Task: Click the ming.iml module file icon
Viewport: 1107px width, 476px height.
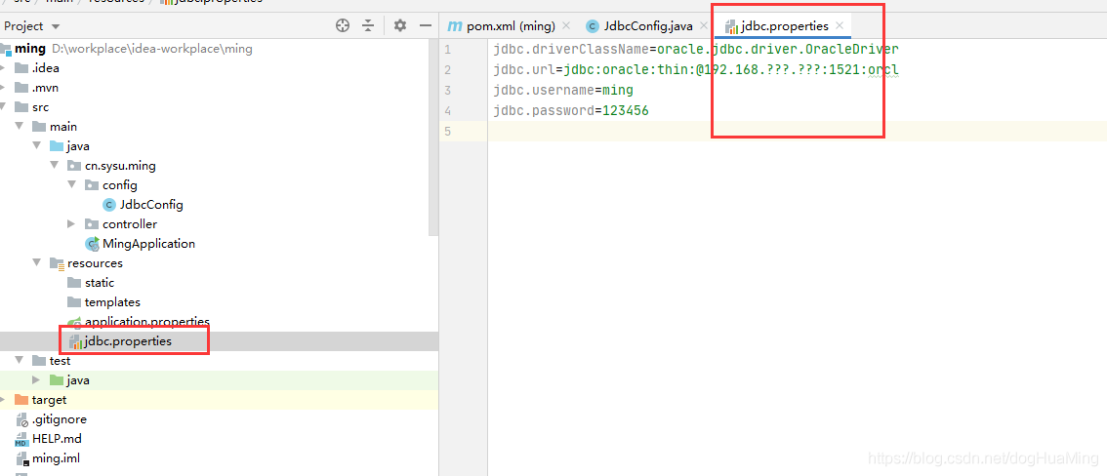Action: [x=21, y=458]
